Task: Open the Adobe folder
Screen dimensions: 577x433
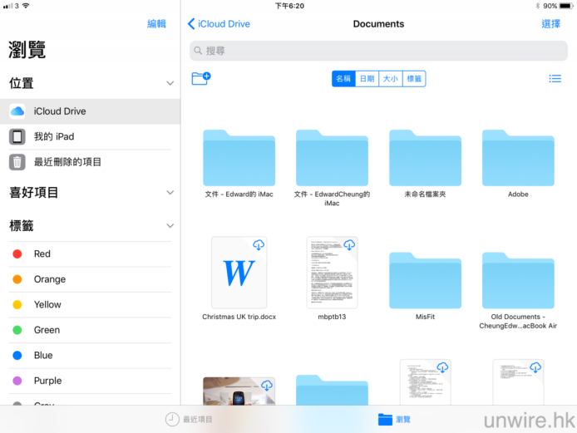Action: tap(518, 158)
